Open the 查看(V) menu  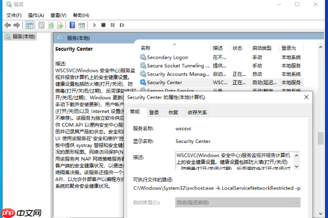[58, 15]
